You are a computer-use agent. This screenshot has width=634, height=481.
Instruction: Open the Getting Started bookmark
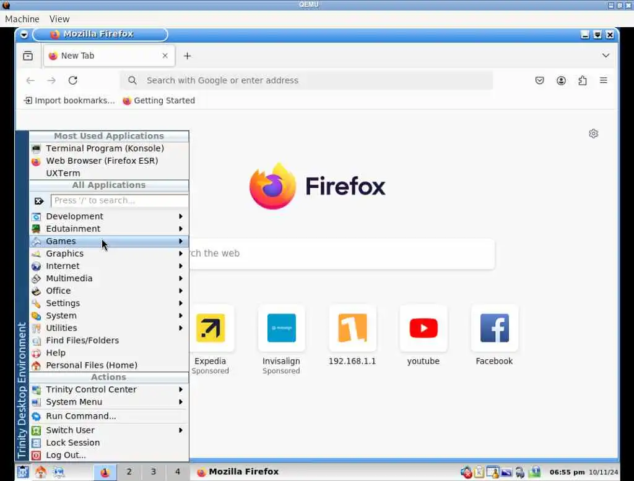(x=159, y=101)
